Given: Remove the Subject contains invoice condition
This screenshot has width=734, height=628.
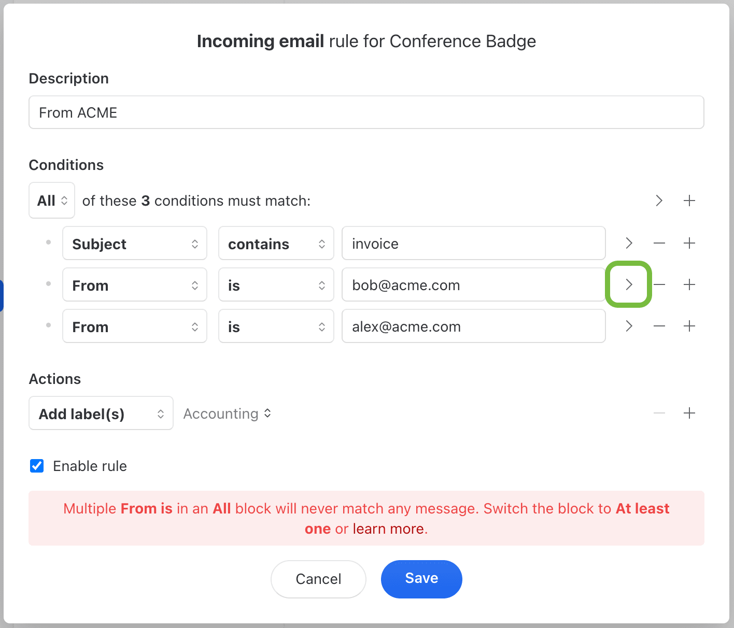Looking at the screenshot, I should 659,243.
